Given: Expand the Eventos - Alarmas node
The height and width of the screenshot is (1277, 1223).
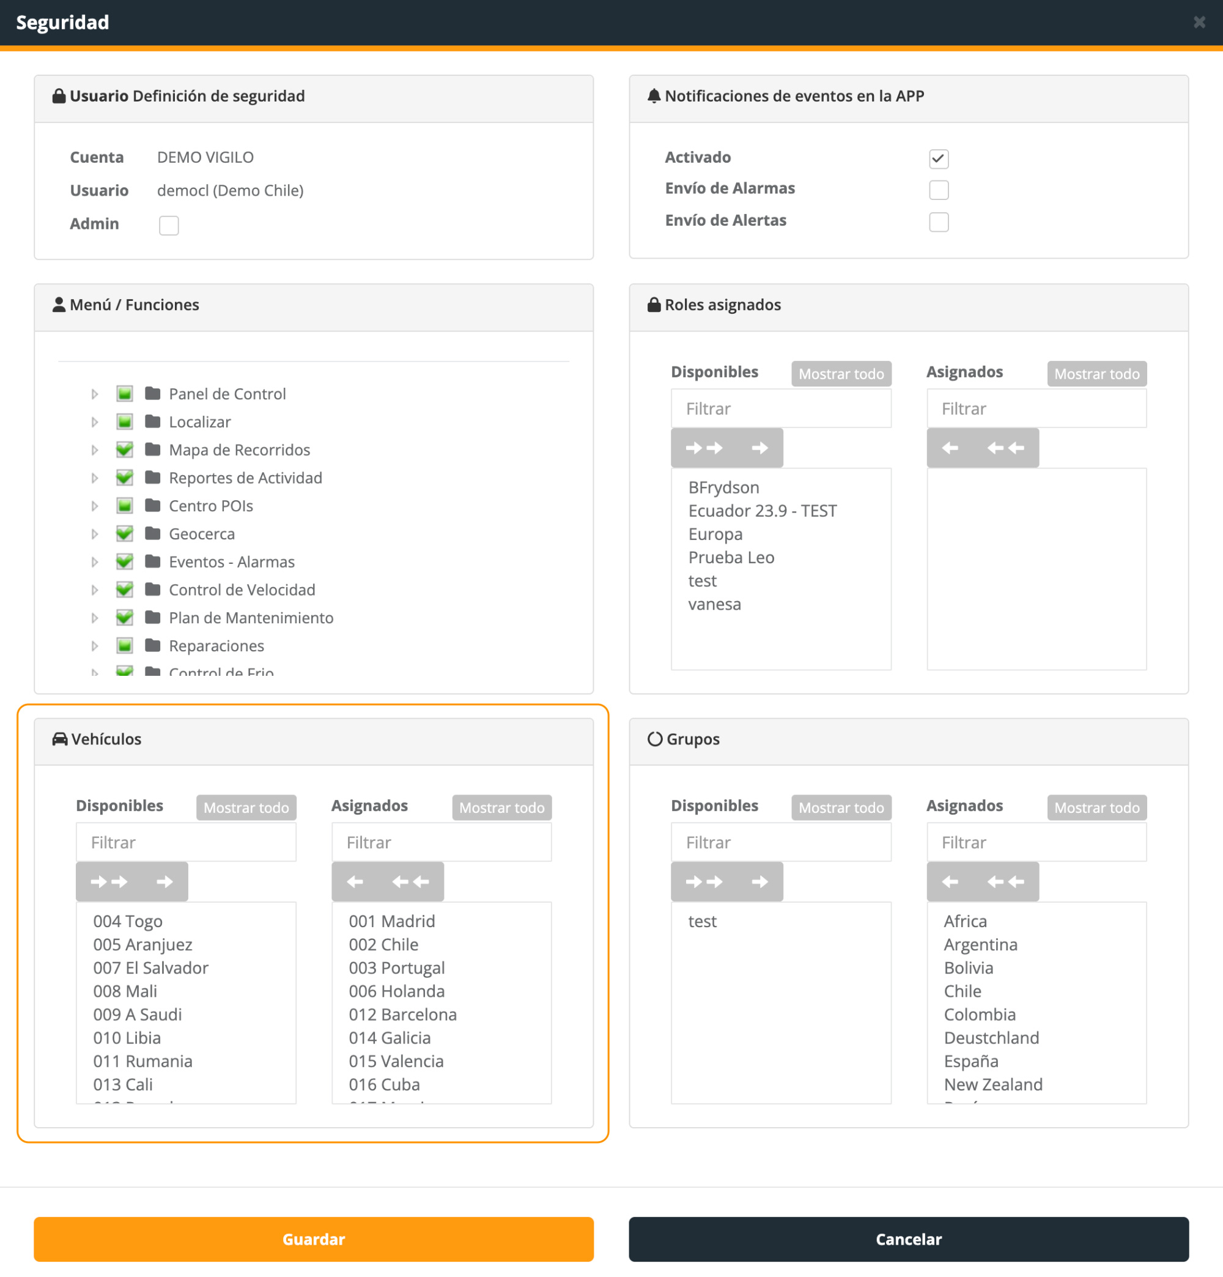Looking at the screenshot, I should point(95,561).
